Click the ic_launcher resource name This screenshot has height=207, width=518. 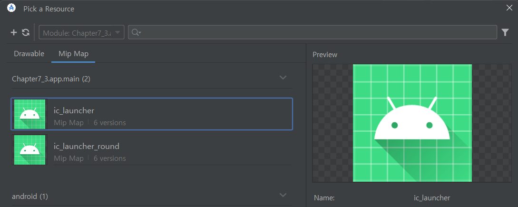74,111
